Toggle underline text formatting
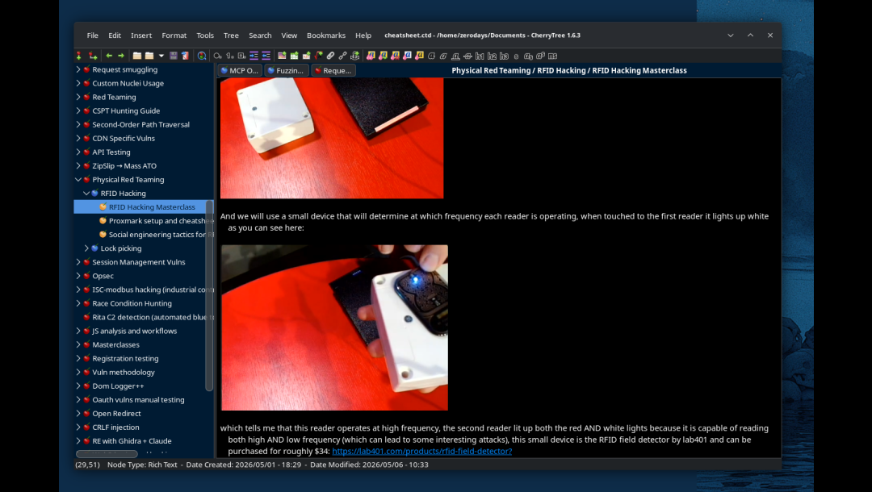 [x=455, y=56]
